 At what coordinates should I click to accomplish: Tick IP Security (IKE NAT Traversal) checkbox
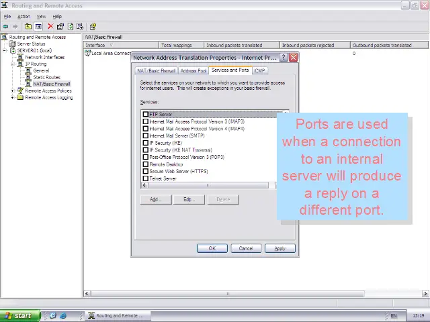(x=146, y=150)
